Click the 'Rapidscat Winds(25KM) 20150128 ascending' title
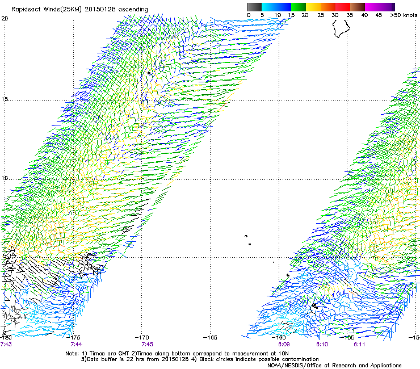 [x=79, y=10]
